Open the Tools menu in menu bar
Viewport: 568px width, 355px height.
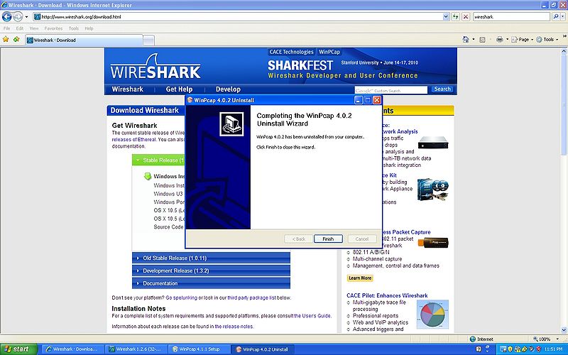pyautogui.click(x=74, y=28)
